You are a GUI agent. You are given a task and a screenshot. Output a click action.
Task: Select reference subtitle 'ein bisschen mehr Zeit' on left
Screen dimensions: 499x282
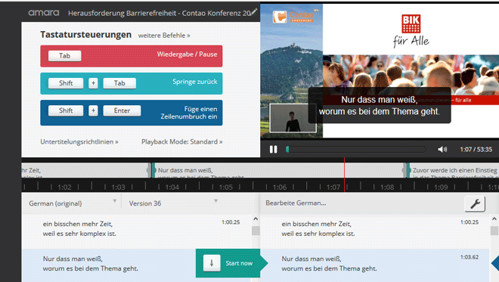(137, 231)
